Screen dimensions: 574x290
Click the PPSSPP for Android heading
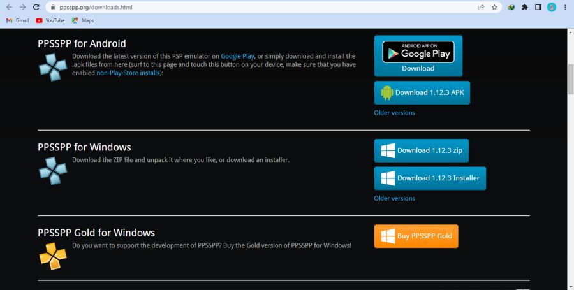[x=82, y=43]
